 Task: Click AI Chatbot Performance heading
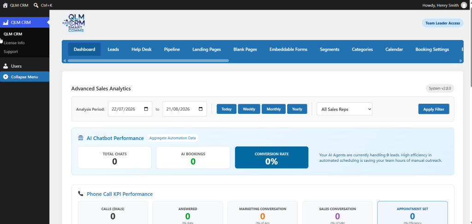(115, 138)
